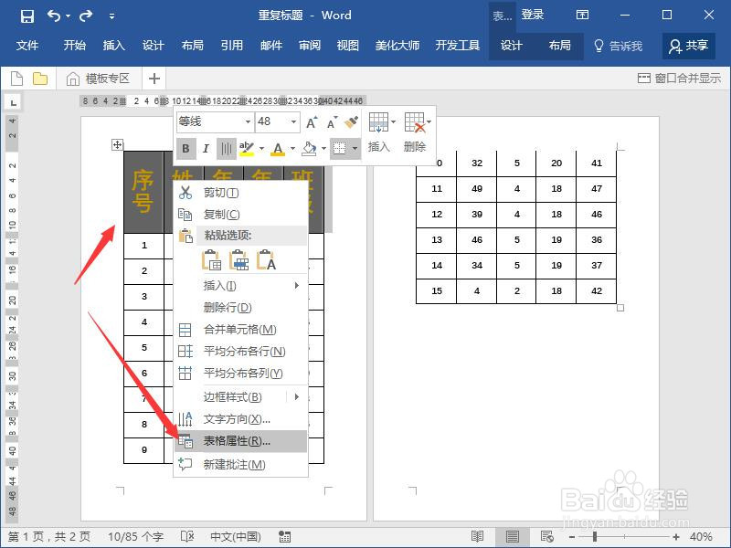
Task: Choose the Keep Source Formatting paste icon
Action: tap(213, 260)
